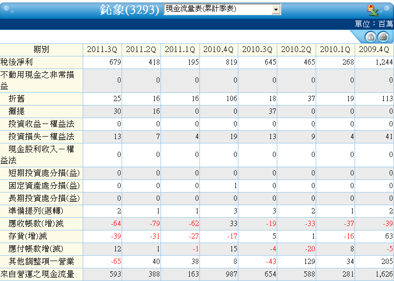Screen dimensions: 394x281
Task: Click 679 in the 稅後淨利 row
Action: coord(115,62)
